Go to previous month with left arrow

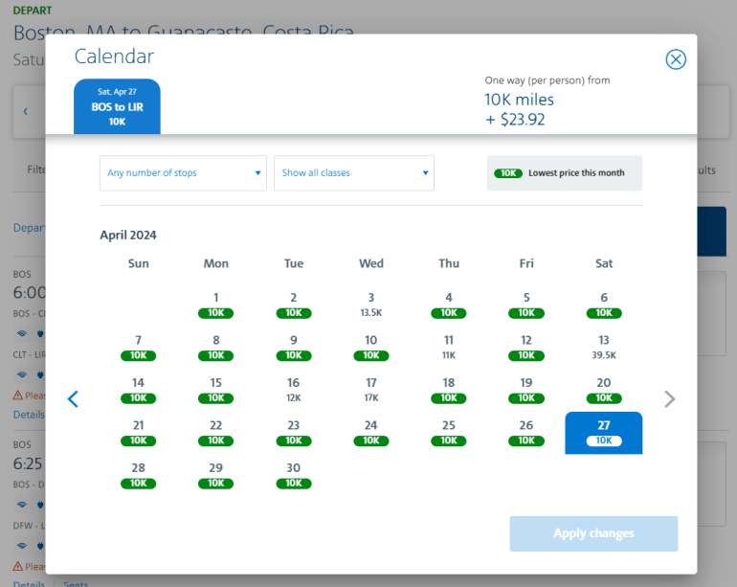pyautogui.click(x=73, y=399)
